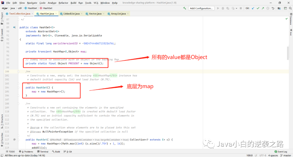Image resolution: width=293 pixels, height=157 pixels.
Task: Open the File menu
Action: (x=8, y=3)
